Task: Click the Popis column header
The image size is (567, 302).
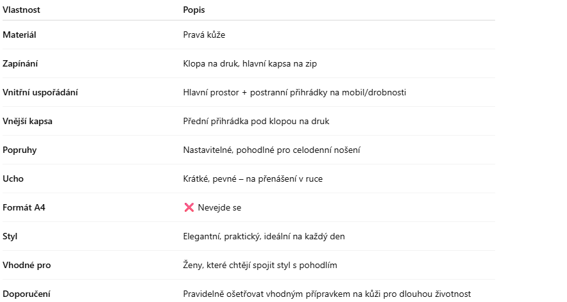Action: (194, 10)
